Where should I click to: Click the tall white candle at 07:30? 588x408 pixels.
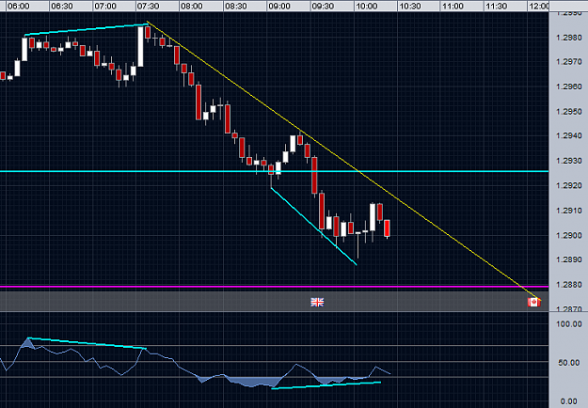140,46
